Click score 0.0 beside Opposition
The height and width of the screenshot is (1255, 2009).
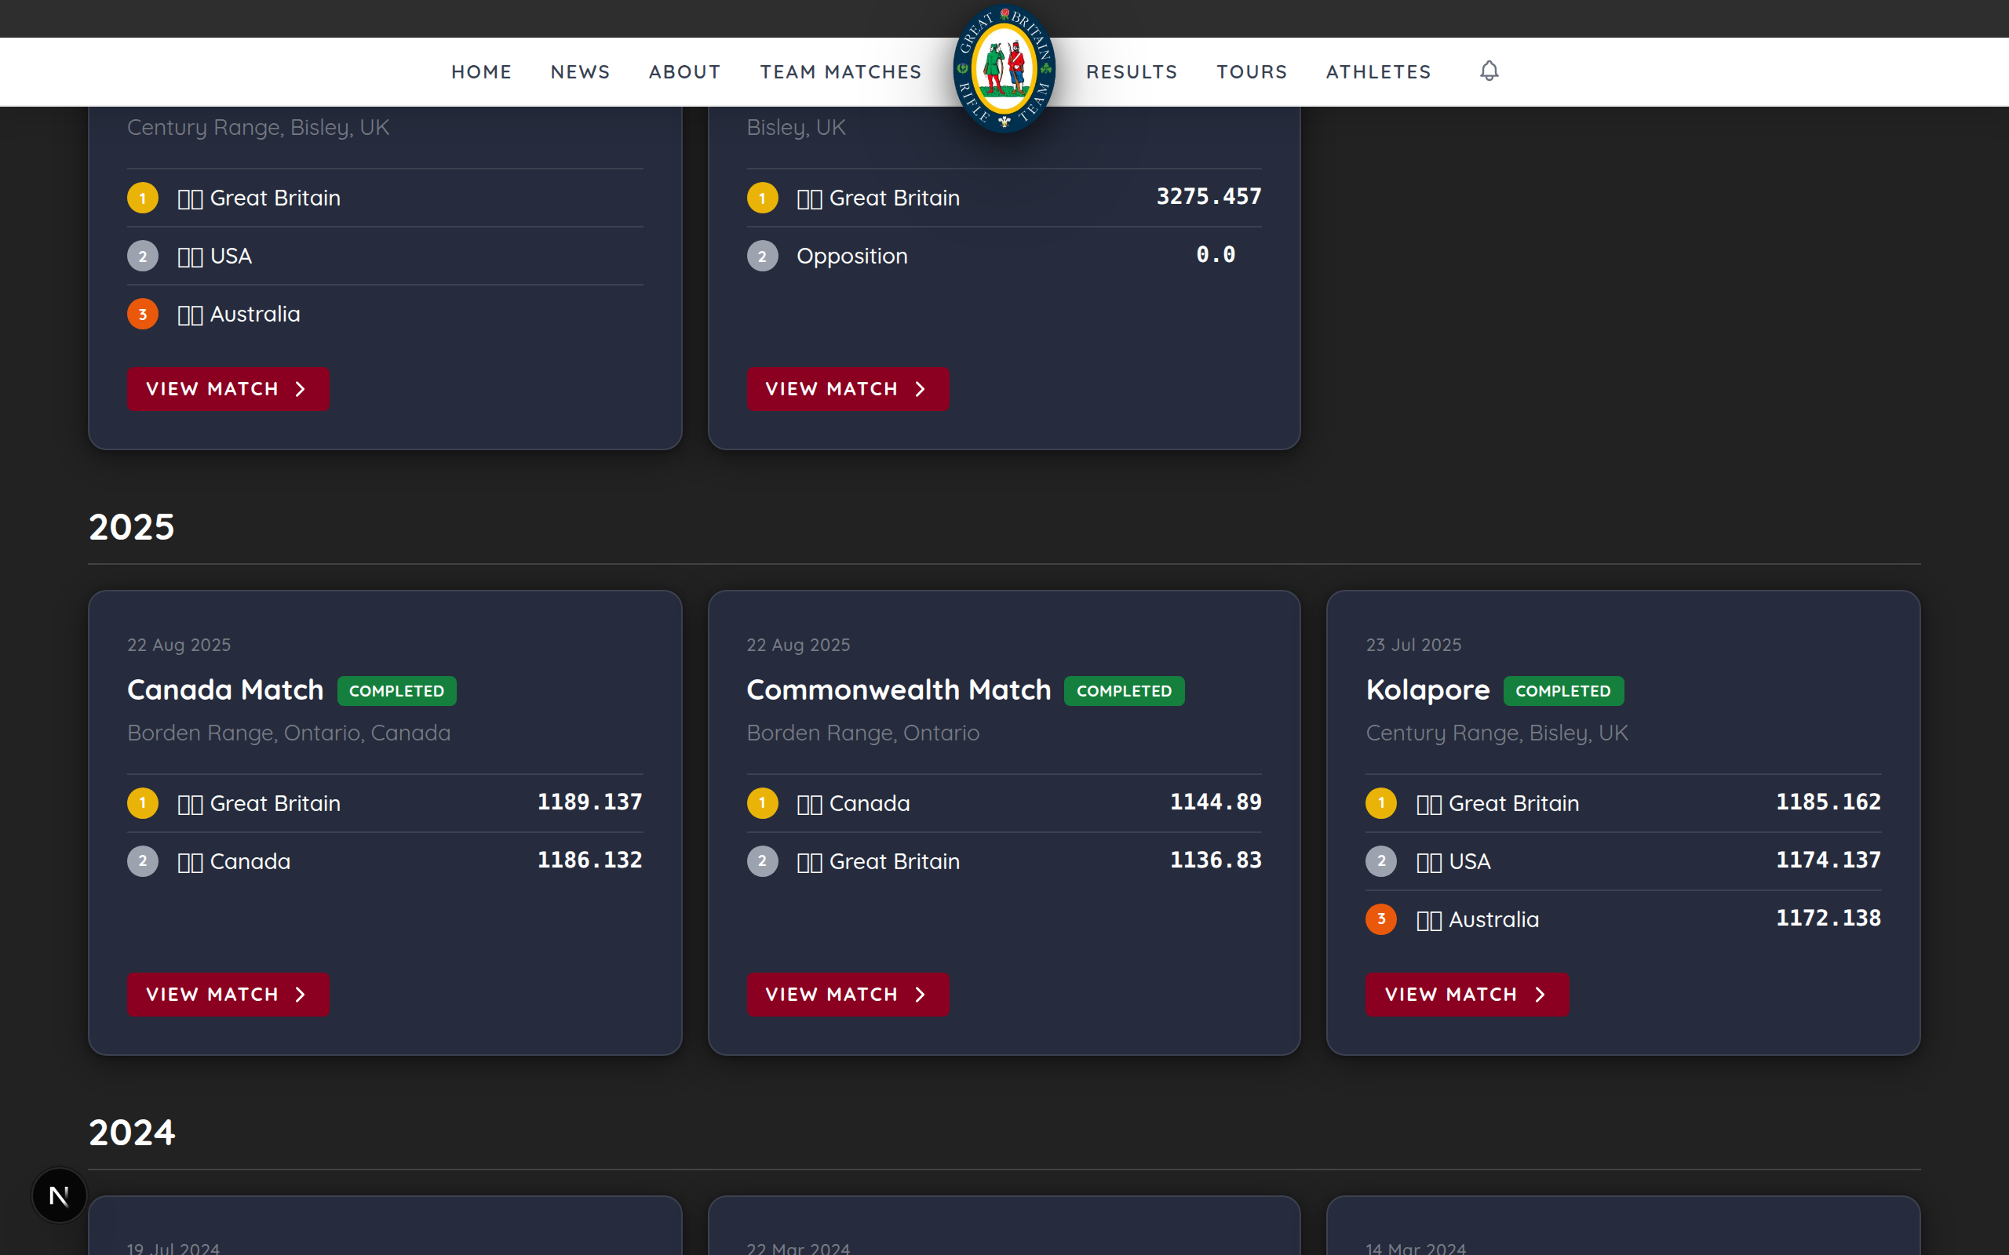coord(1216,255)
